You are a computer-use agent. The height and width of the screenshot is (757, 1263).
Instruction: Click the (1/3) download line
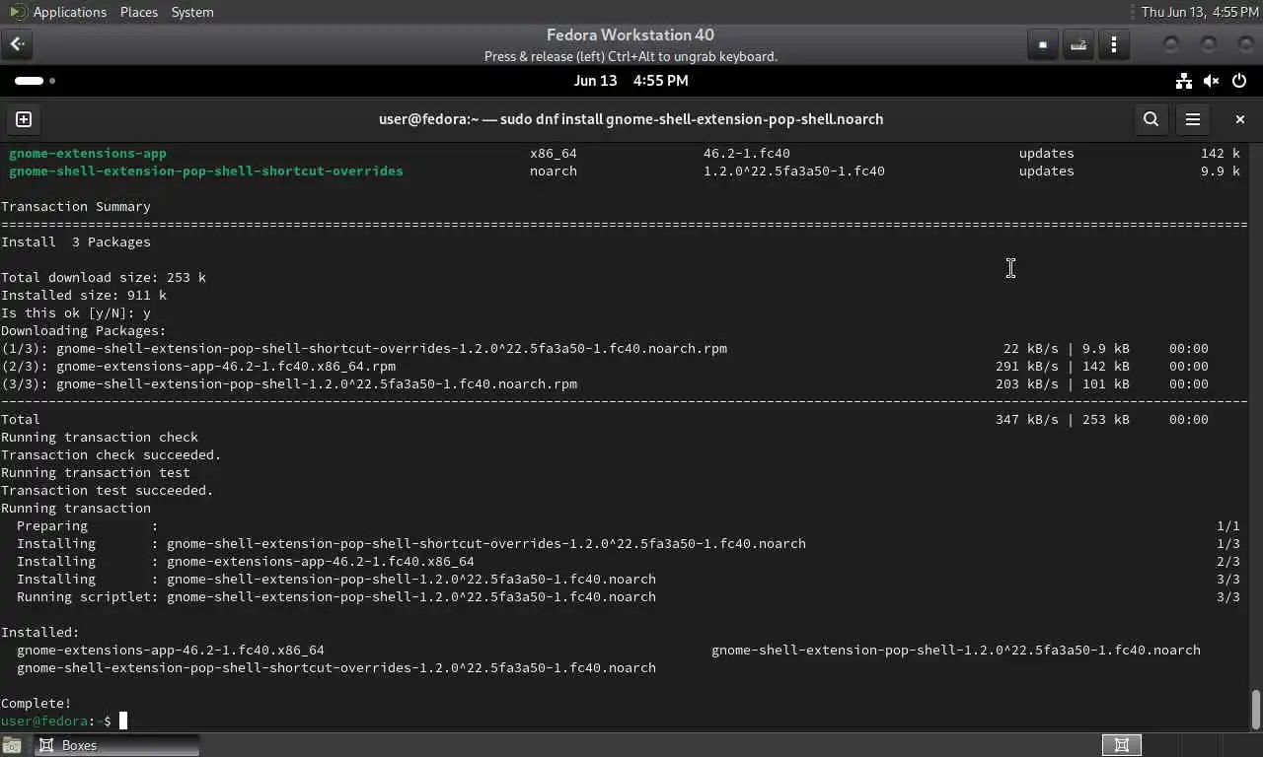pyautogui.click(x=605, y=348)
